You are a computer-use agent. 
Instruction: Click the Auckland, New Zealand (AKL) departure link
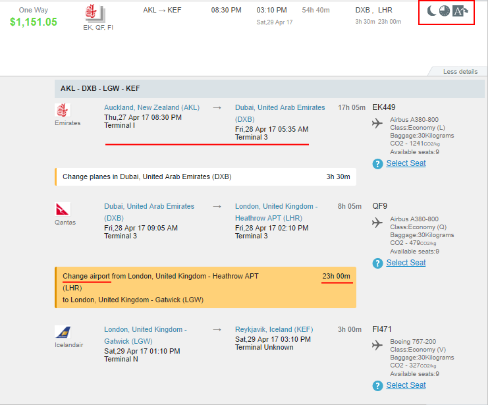151,107
